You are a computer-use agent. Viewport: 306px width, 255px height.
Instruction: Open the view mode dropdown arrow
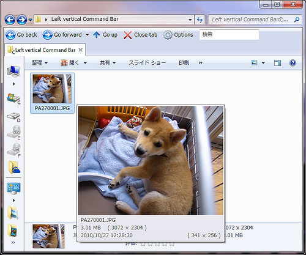pos(263,63)
